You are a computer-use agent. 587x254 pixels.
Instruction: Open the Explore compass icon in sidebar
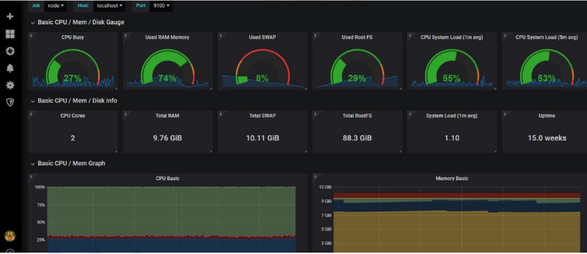tap(10, 51)
